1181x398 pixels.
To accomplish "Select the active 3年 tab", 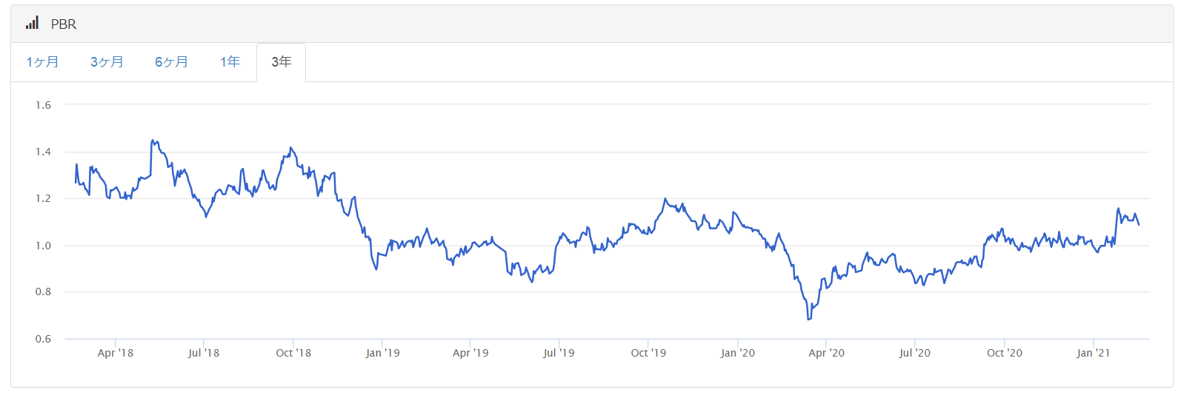I will click(281, 62).
